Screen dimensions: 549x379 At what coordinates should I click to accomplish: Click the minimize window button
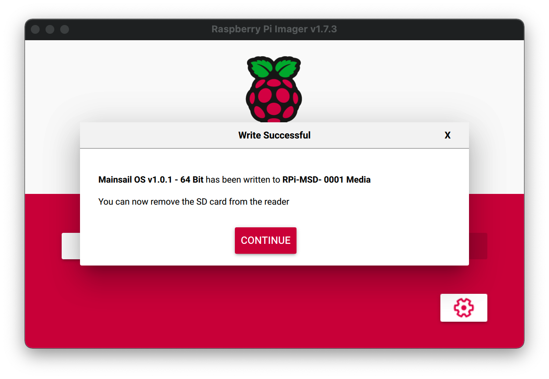click(50, 29)
